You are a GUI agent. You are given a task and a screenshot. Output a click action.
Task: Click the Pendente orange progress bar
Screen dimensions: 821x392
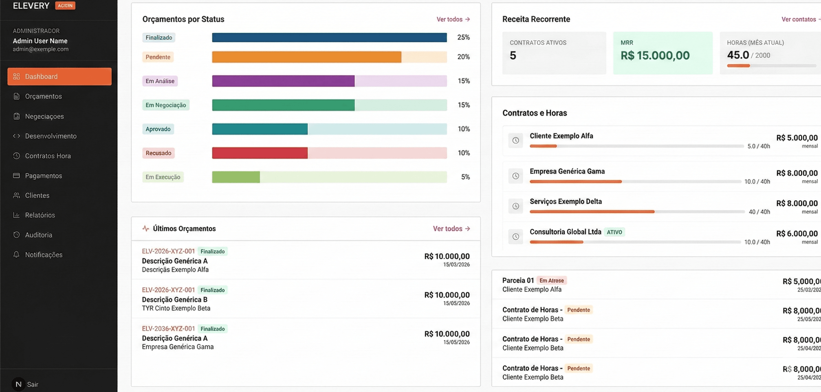click(307, 57)
